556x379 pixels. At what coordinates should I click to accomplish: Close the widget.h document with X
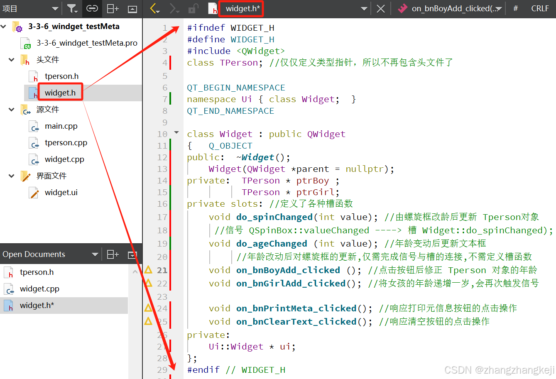pyautogui.click(x=380, y=9)
